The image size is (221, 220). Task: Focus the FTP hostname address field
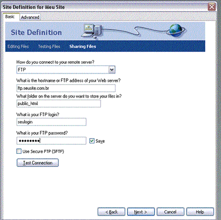pyautogui.click(x=66, y=88)
